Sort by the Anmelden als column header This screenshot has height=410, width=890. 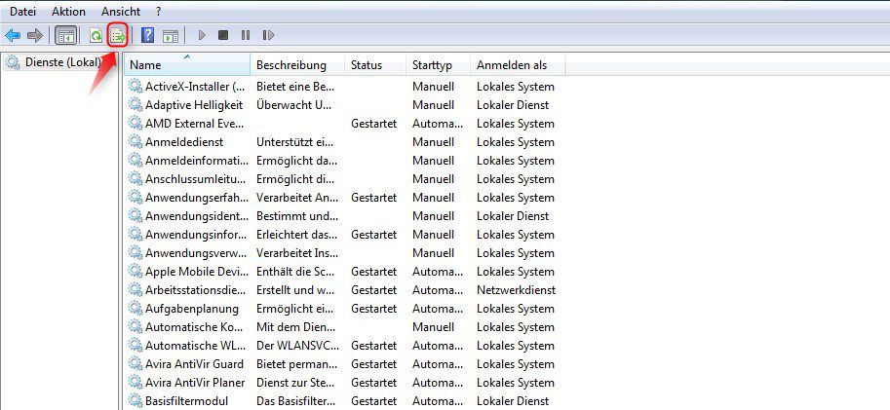tap(518, 64)
